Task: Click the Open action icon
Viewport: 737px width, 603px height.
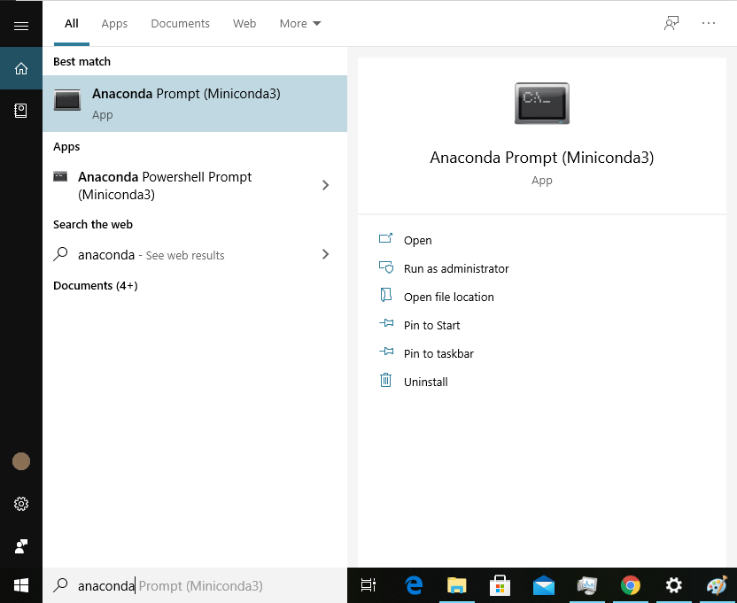Action: tap(385, 238)
